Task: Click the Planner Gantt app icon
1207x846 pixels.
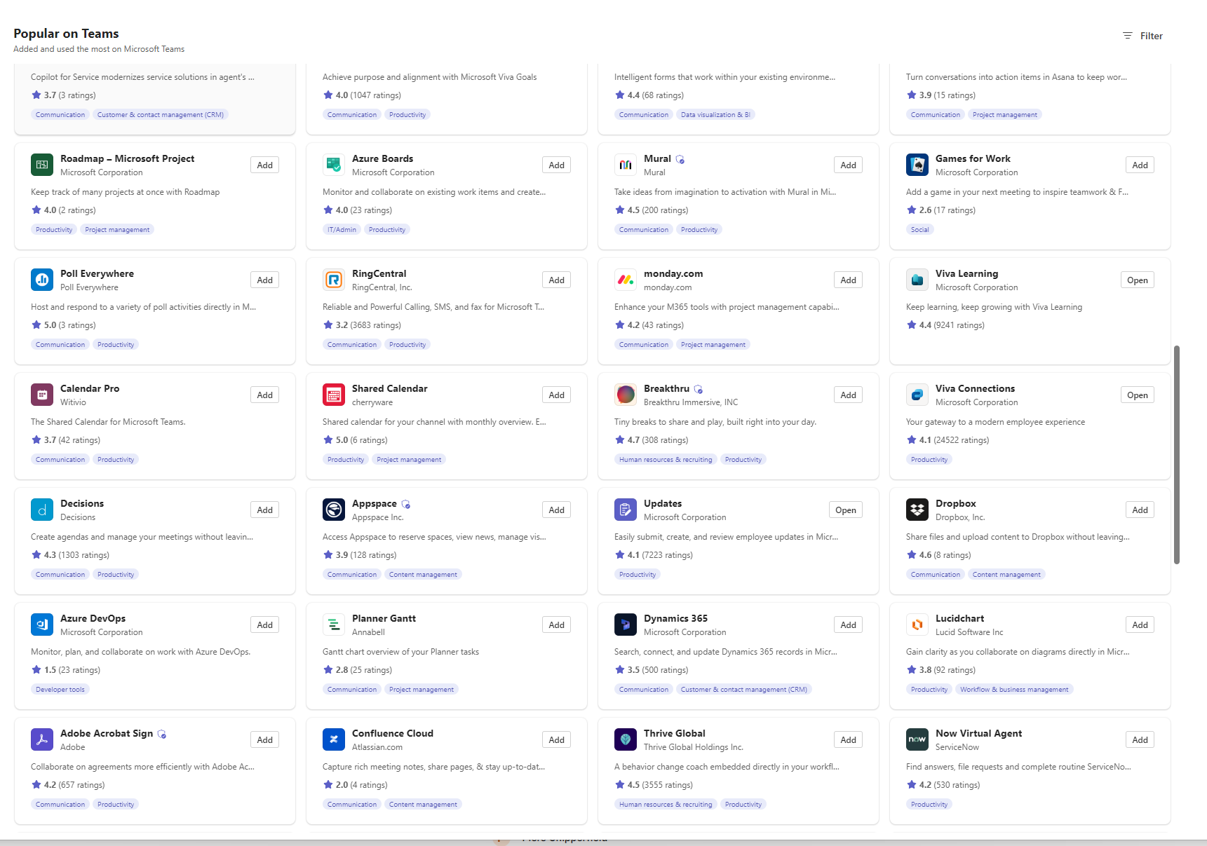Action: [x=334, y=625]
